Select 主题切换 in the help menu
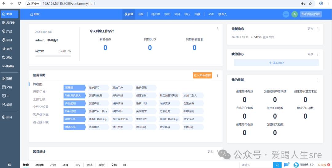The width and height of the screenshot is (332, 168). coord(39,99)
